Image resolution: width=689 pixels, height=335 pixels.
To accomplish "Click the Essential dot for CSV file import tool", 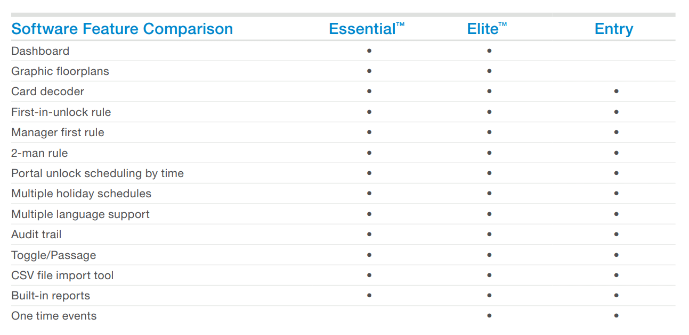I will pos(369,275).
